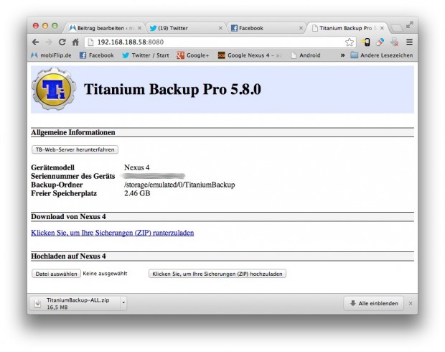Close the Twitter tab
The width and height of the screenshot is (445, 352).
[x=220, y=28]
